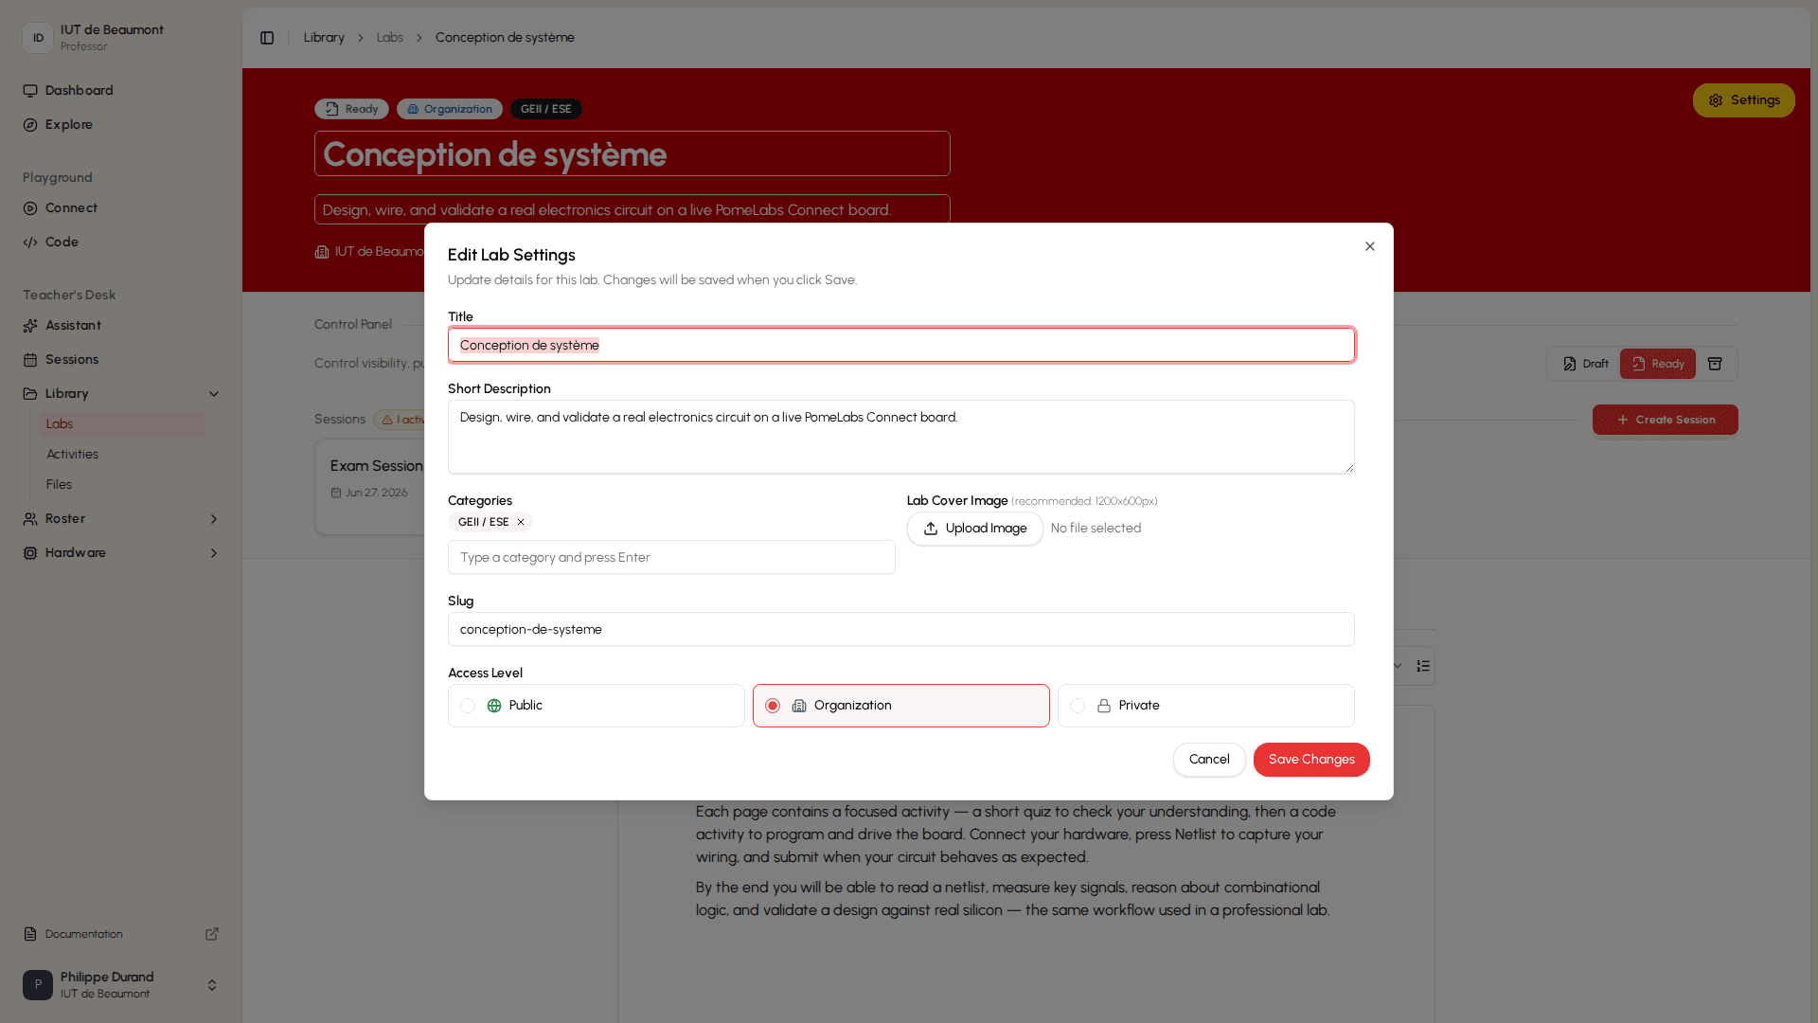This screenshot has width=1818, height=1023.
Task: Open the yellow Settings button
Action: pyautogui.click(x=1743, y=100)
